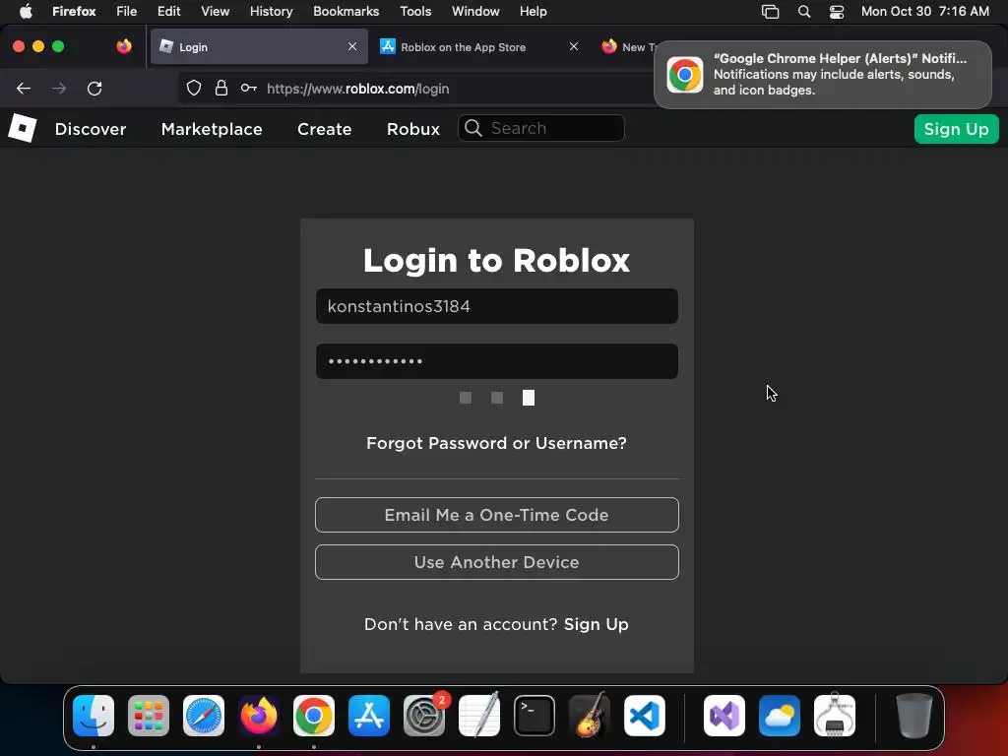Open the Apple menu
The height and width of the screenshot is (756, 1008).
pyautogui.click(x=26, y=12)
